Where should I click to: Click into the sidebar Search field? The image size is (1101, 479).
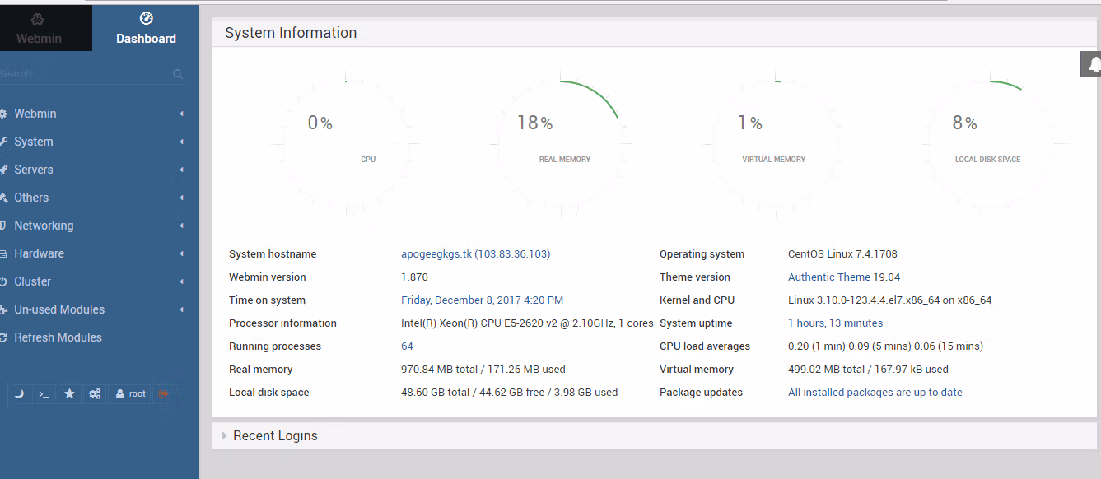coord(82,74)
